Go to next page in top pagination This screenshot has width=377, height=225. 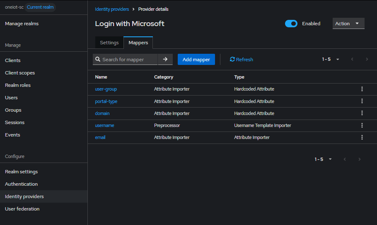pyautogui.click(x=367, y=59)
